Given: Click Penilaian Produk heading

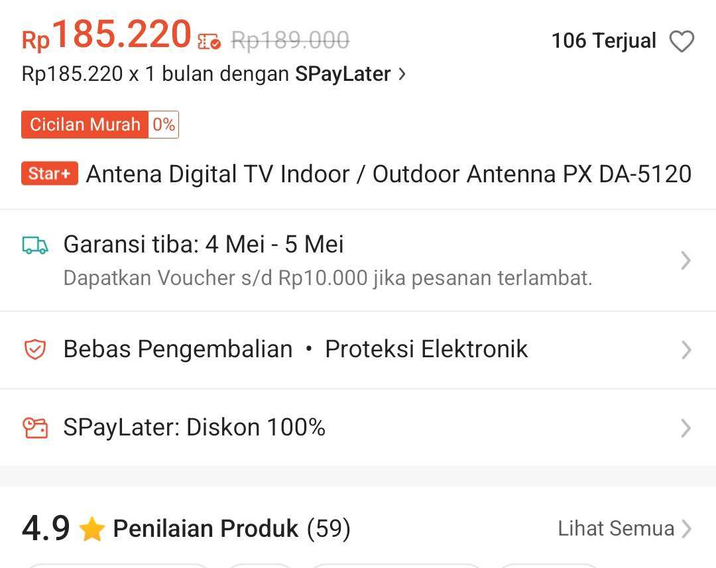Looking at the screenshot, I should (x=206, y=529).
